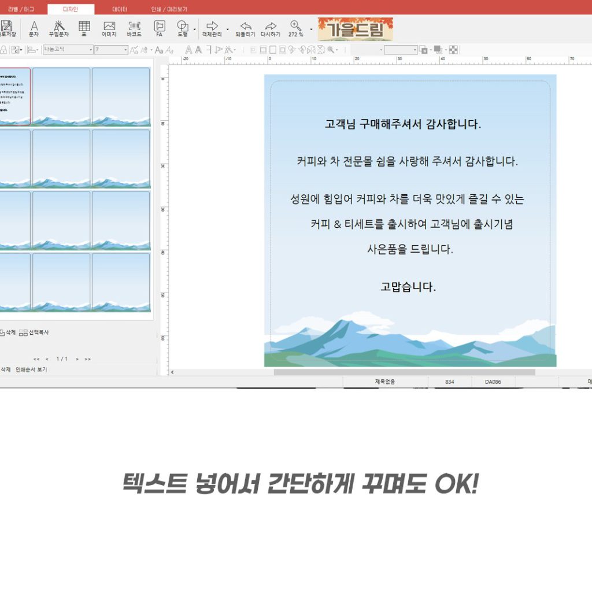
Task: Click the text line 고맙습니다. on the label
Action: [x=408, y=287]
